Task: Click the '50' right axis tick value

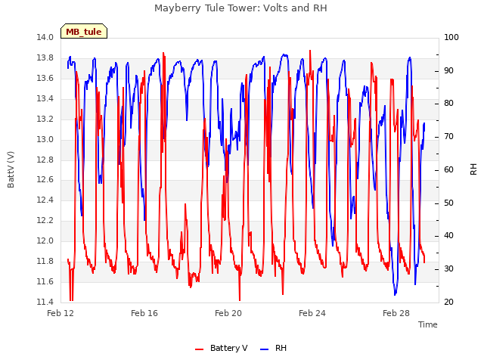Action: (x=448, y=203)
